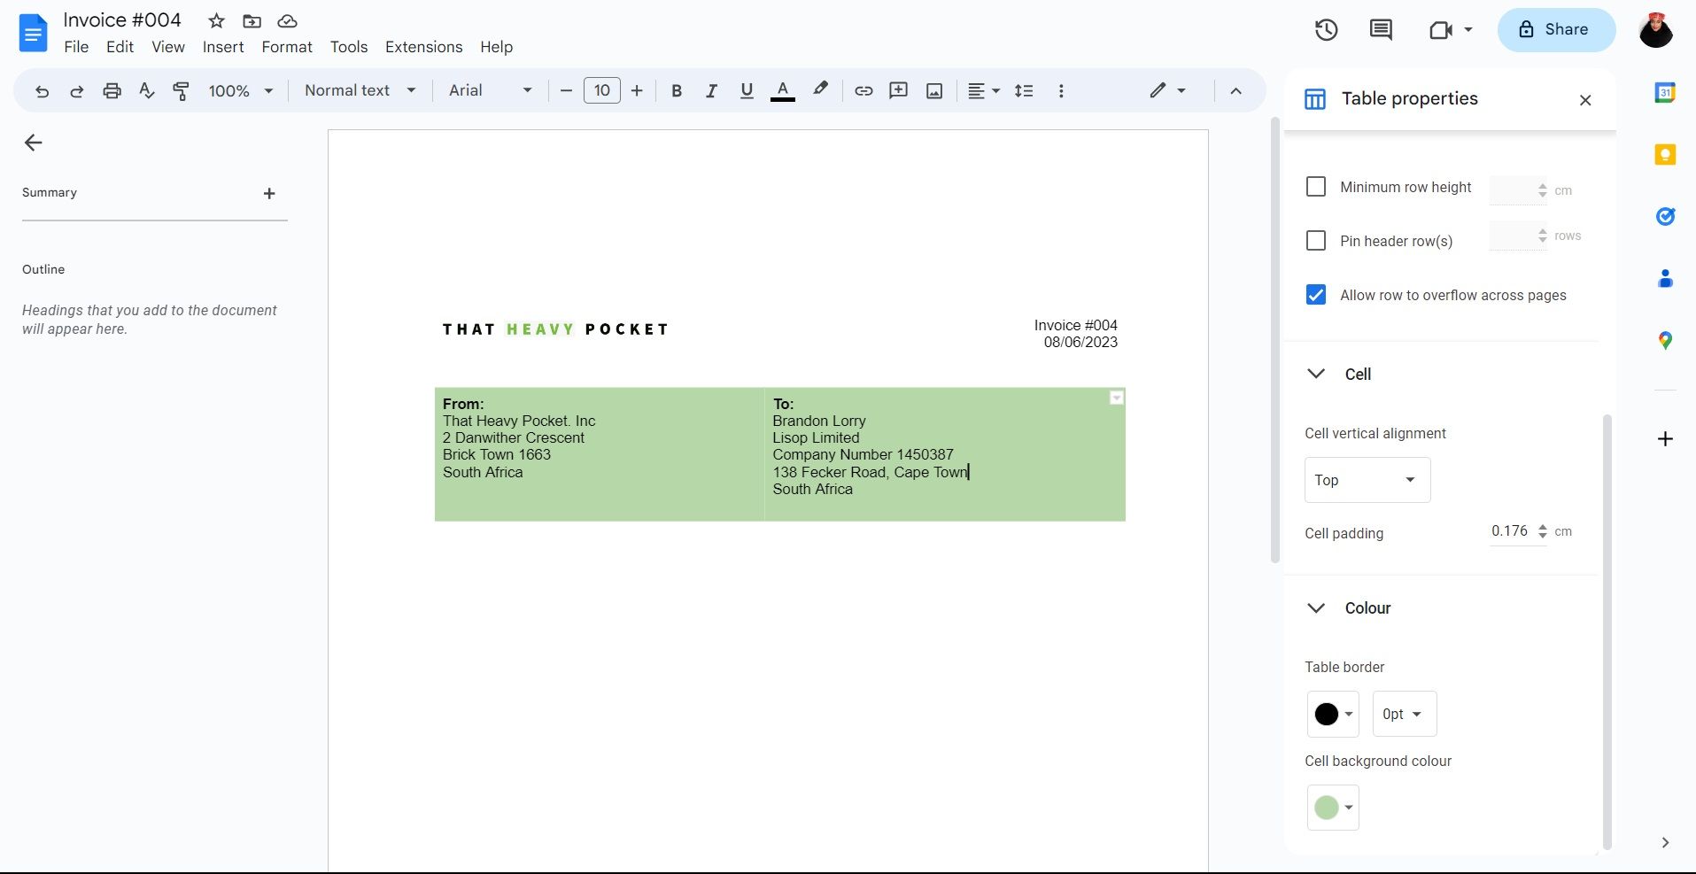Image resolution: width=1696 pixels, height=874 pixels.
Task: Close the document outline panel
Action: point(33,143)
